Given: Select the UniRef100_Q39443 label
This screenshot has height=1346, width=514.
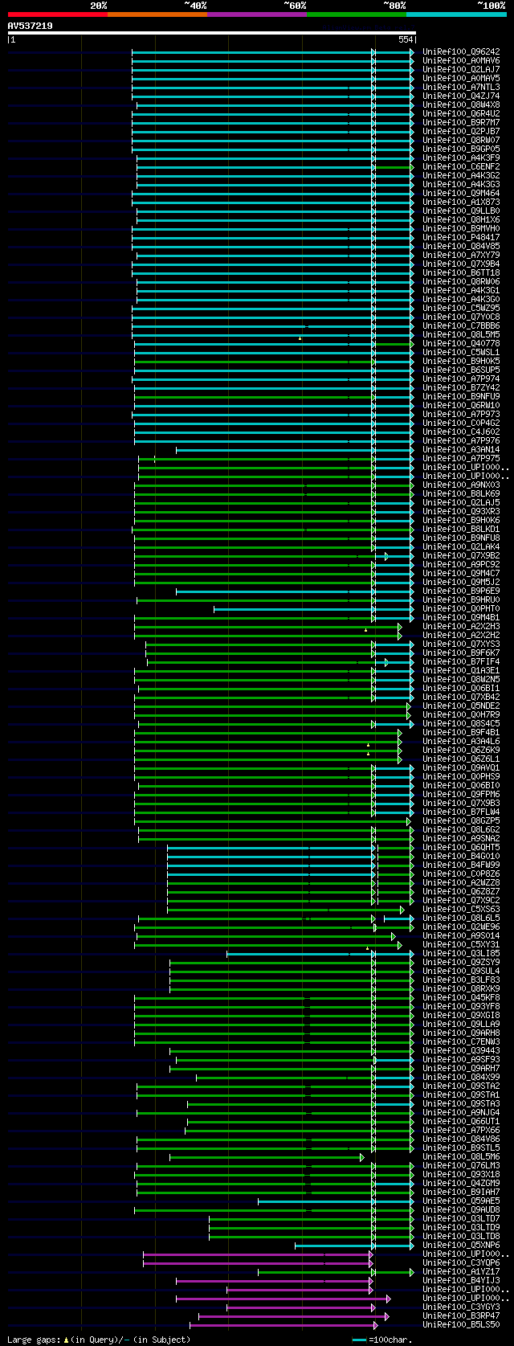Looking at the screenshot, I should pos(461,1051).
